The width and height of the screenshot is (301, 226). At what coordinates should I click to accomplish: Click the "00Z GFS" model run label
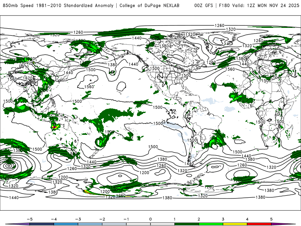[x=204, y=5]
